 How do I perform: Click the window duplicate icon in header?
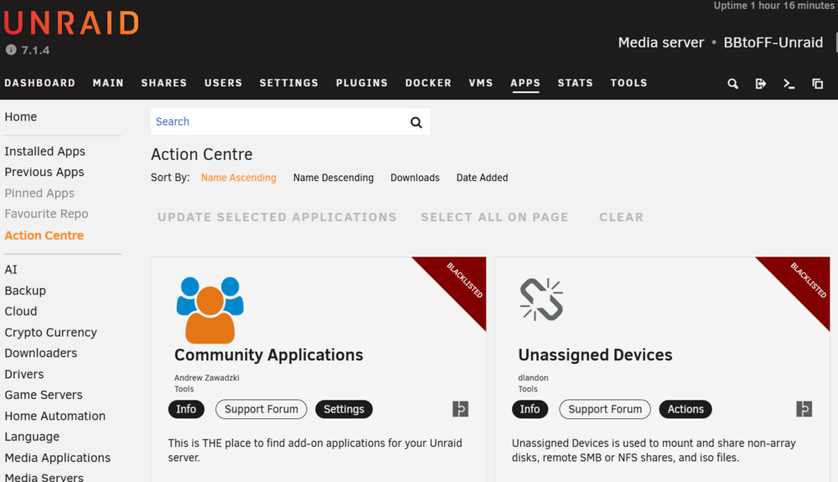[817, 84]
